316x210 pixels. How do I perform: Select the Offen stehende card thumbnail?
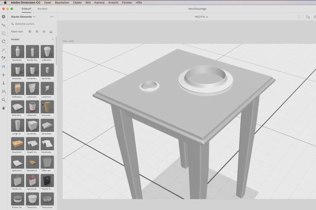[x=47, y=162]
